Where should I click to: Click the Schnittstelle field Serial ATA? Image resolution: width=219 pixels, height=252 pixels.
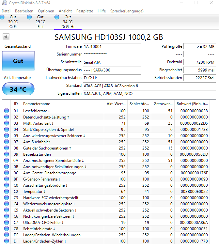click(112, 62)
